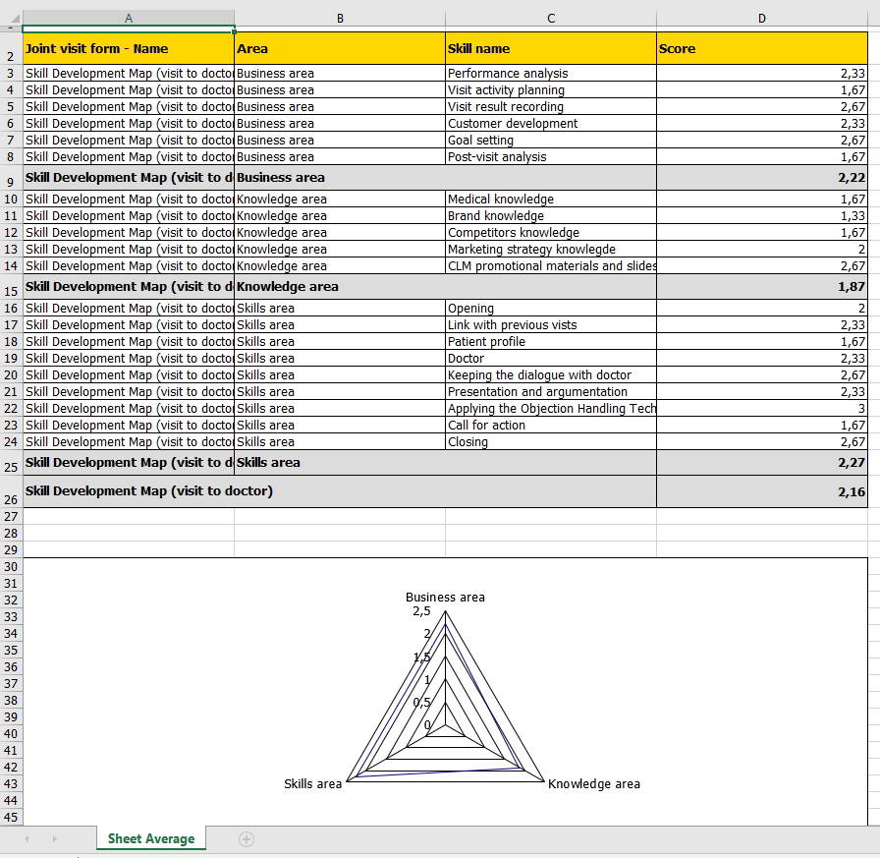
Task: Click the previous sheet navigation arrow
Action: click(27, 838)
